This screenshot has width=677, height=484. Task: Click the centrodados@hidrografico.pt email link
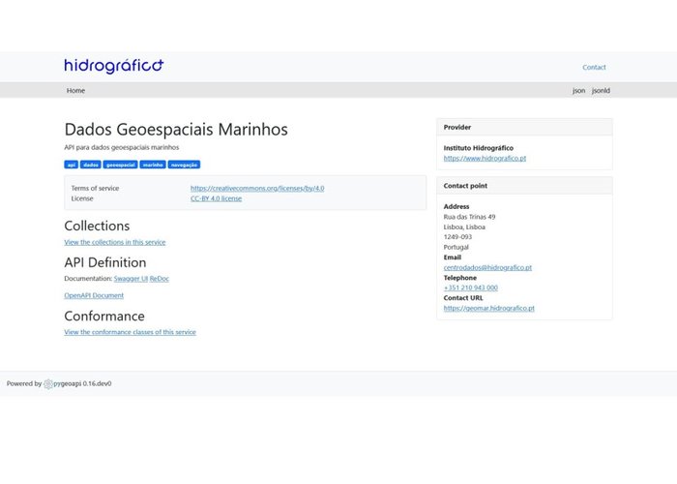click(487, 267)
